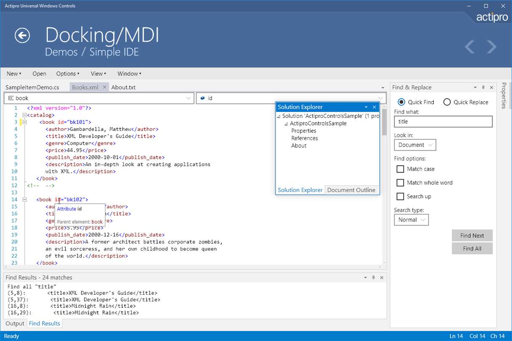Switch to the Document Outline tab

click(x=351, y=190)
